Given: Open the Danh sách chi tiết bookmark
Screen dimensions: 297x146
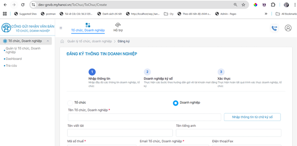Looking at the screenshot, I should [x=110, y=14].
